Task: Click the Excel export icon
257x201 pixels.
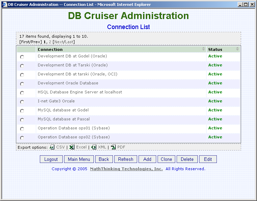Action: pos(72,147)
